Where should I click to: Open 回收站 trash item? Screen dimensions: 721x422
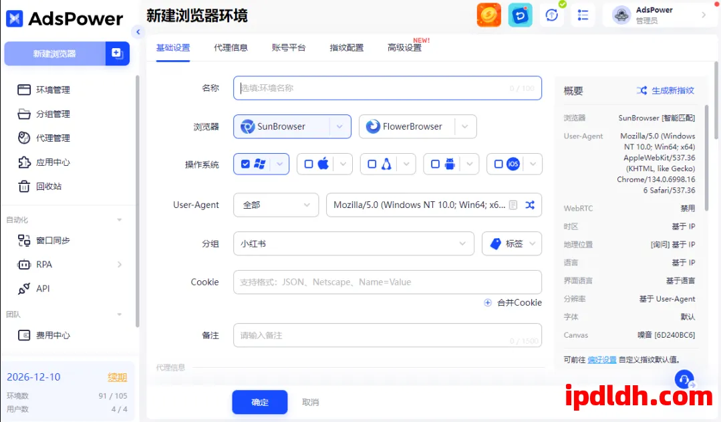coord(39,187)
